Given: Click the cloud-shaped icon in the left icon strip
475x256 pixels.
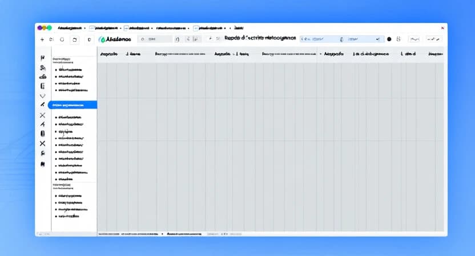Looking at the screenshot, I should (x=43, y=77).
